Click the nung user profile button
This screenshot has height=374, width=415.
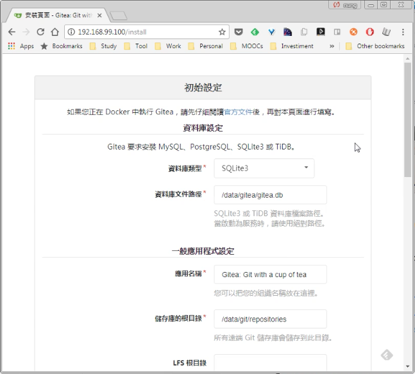coord(345,4)
